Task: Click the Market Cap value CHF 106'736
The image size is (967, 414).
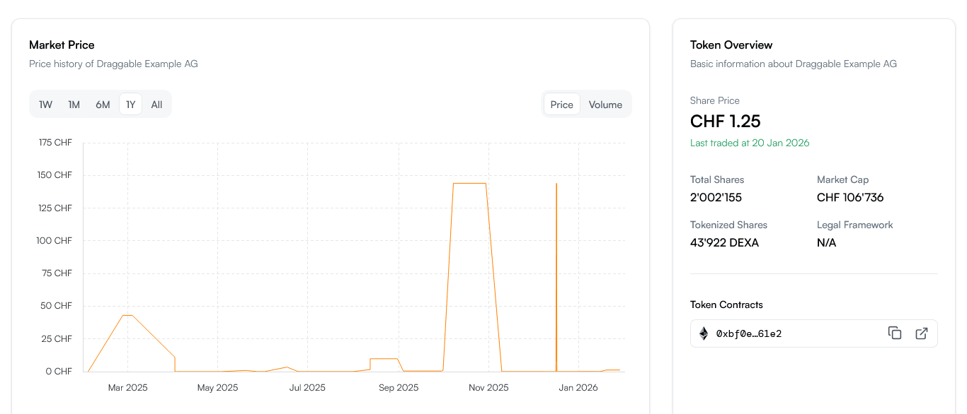Action: tap(850, 197)
